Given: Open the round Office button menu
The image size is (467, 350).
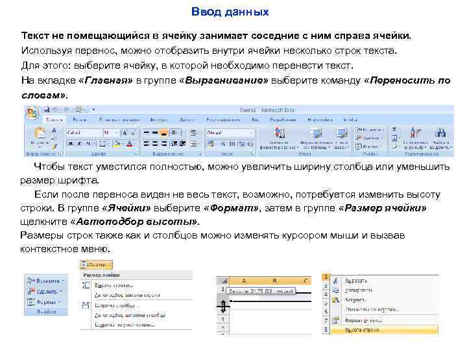Looking at the screenshot, I should [x=32, y=113].
